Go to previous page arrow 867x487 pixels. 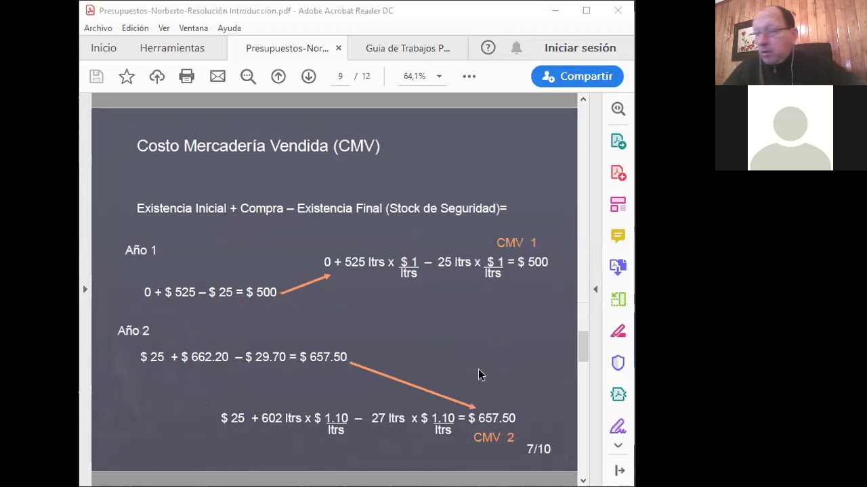[278, 76]
